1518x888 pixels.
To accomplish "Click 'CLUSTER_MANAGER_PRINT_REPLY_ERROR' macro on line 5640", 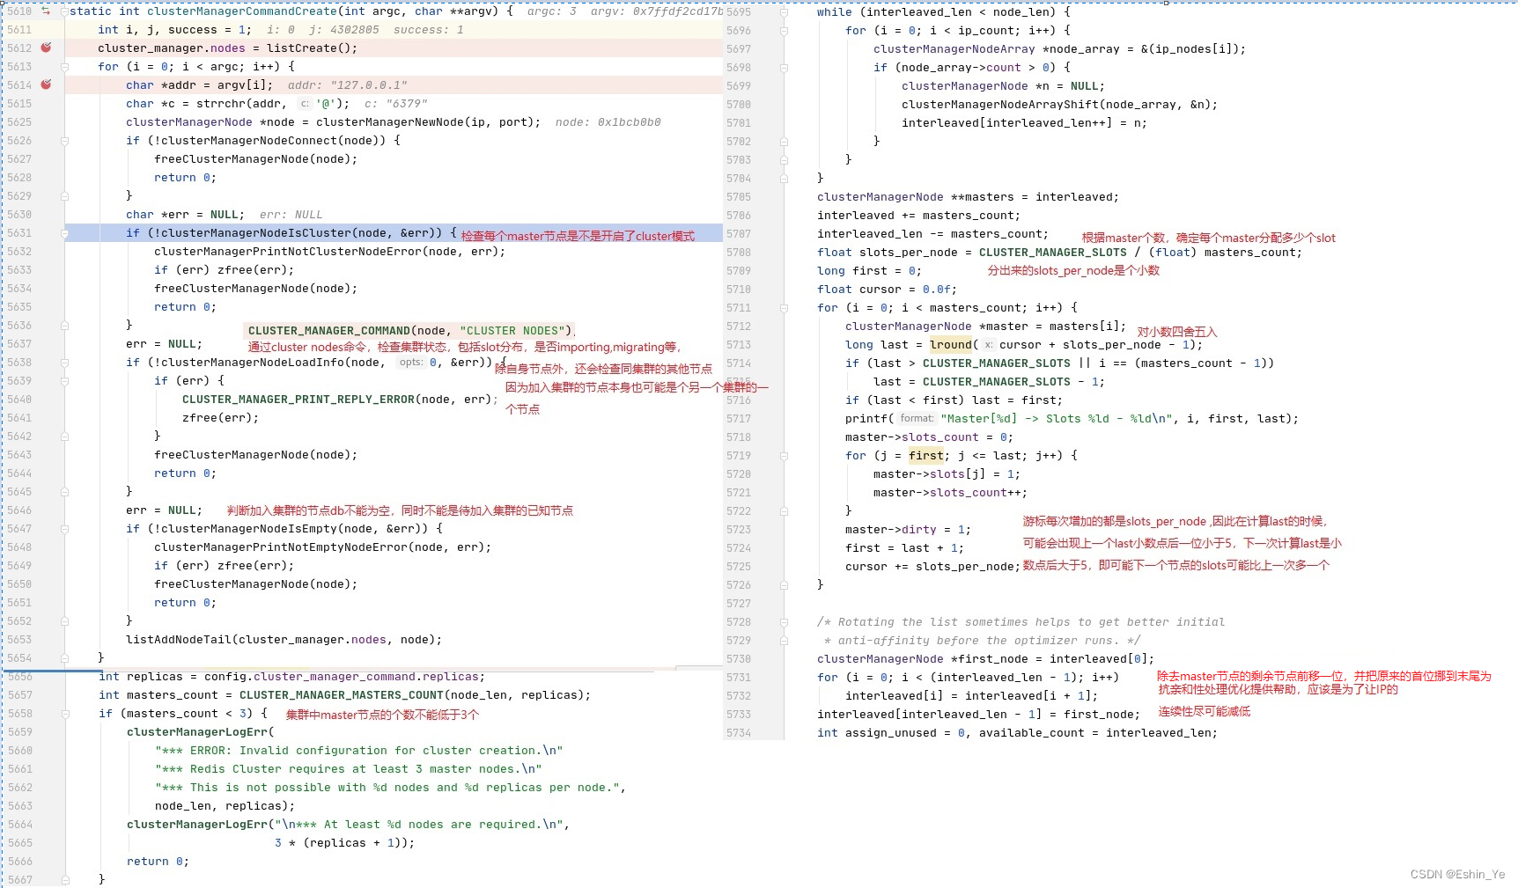I will [298, 400].
